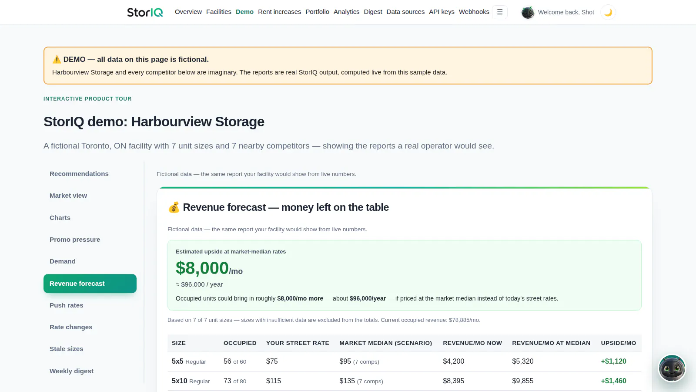Open the chat assistant bubble
Screen dimensions: 696x392
pos(672,368)
